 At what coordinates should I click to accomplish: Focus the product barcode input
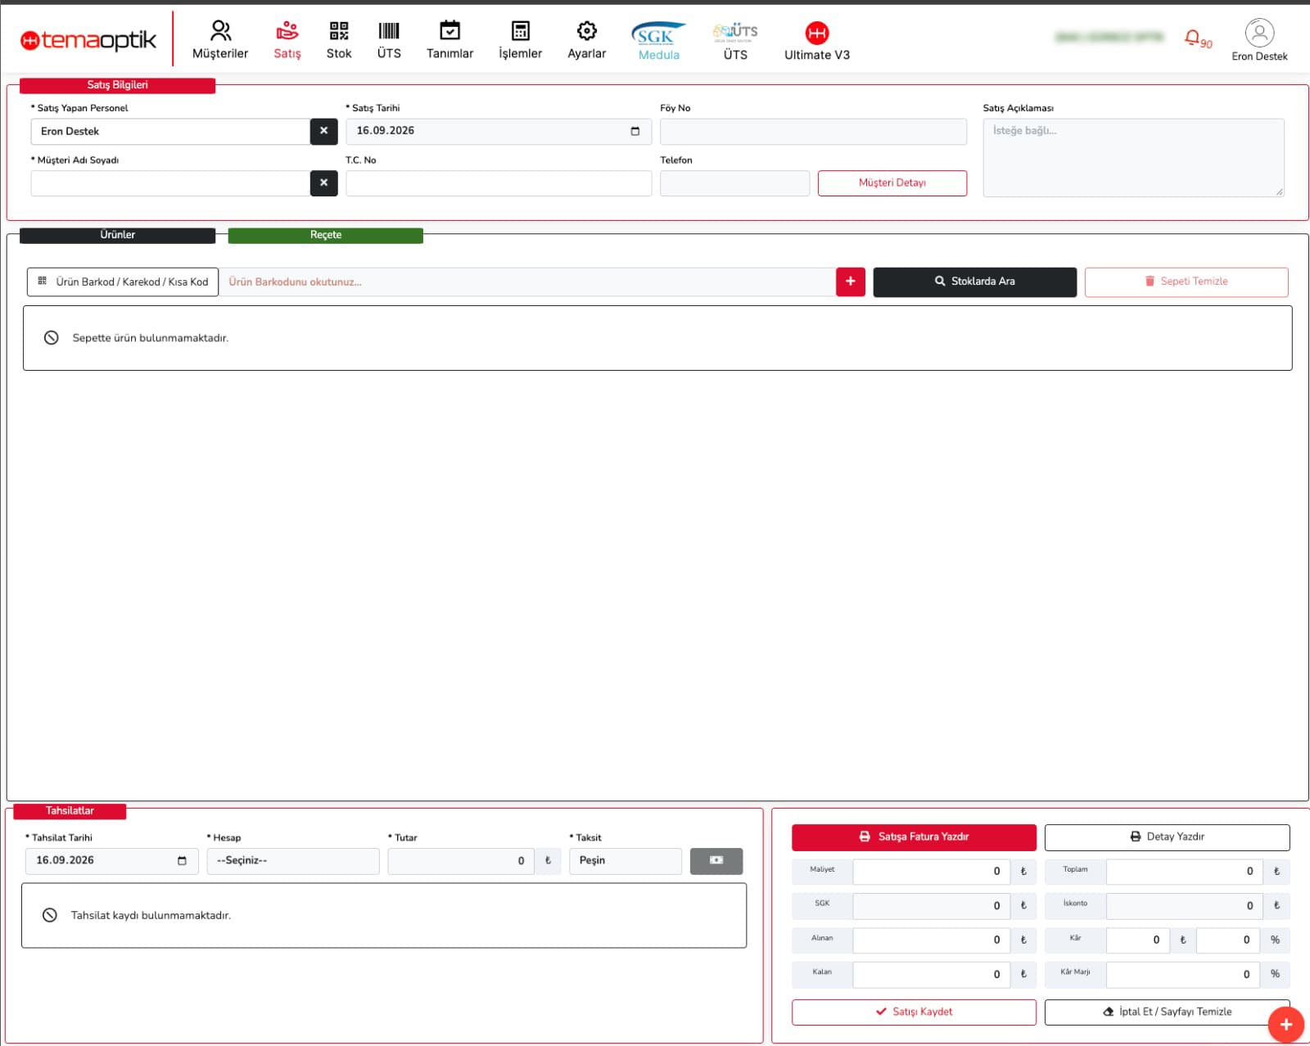coord(527,282)
